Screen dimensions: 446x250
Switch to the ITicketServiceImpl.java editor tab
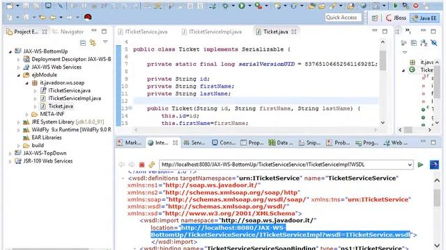coord(215,32)
